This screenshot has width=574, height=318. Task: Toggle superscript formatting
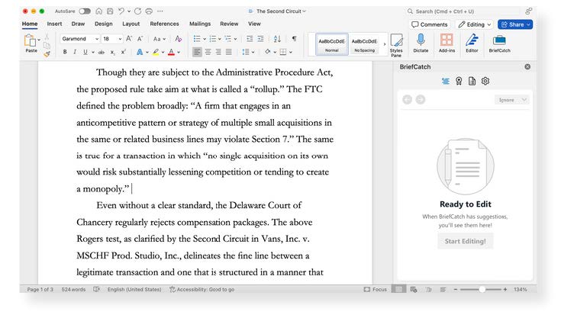124,52
